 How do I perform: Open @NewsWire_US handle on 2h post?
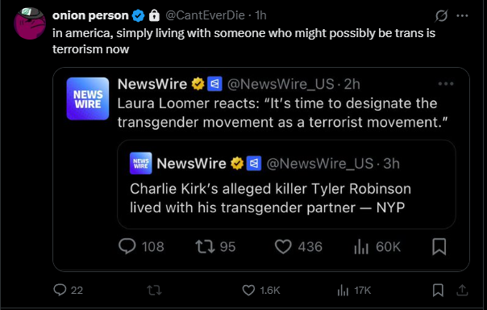(281, 84)
